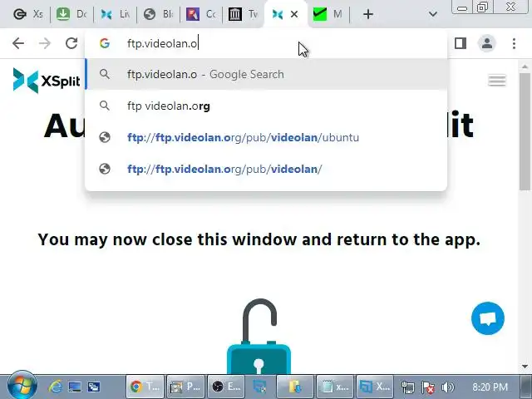The height and width of the screenshot is (399, 532).
Task: Open Chrome's three-dot menu
Action: tap(514, 43)
